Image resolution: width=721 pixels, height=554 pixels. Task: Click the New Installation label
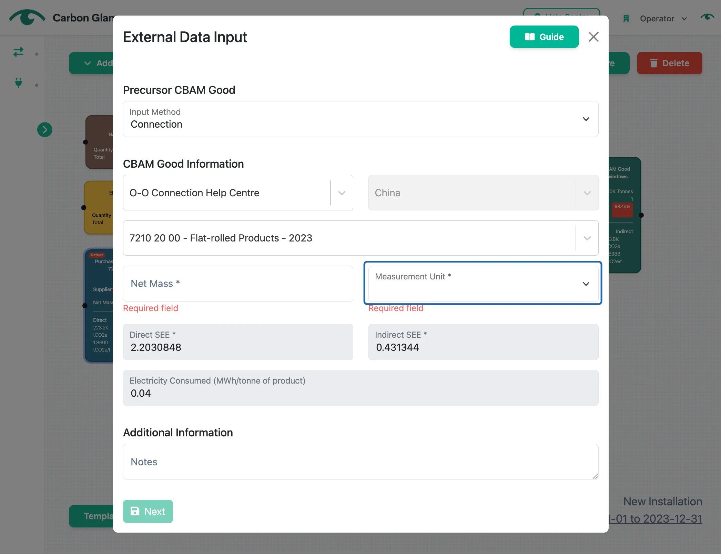(662, 501)
